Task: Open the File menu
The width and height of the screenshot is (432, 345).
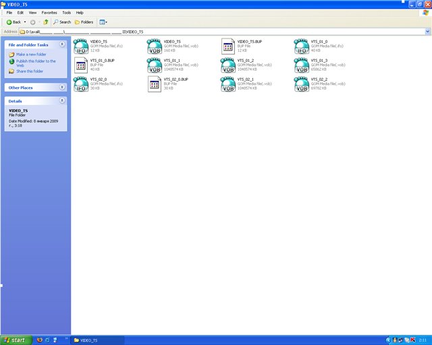Action: click(9, 13)
